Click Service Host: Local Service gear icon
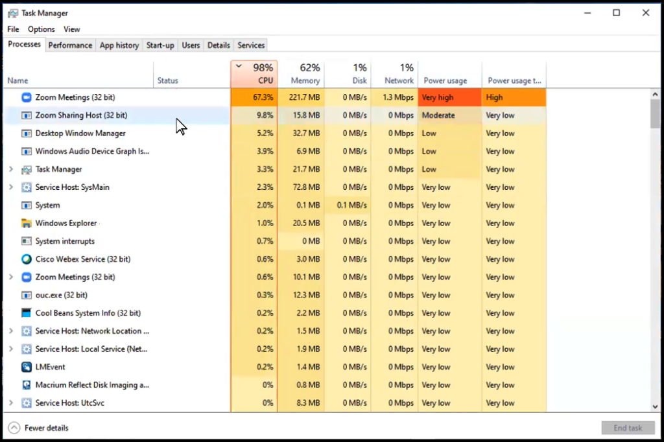The height and width of the screenshot is (442, 664). (x=26, y=349)
